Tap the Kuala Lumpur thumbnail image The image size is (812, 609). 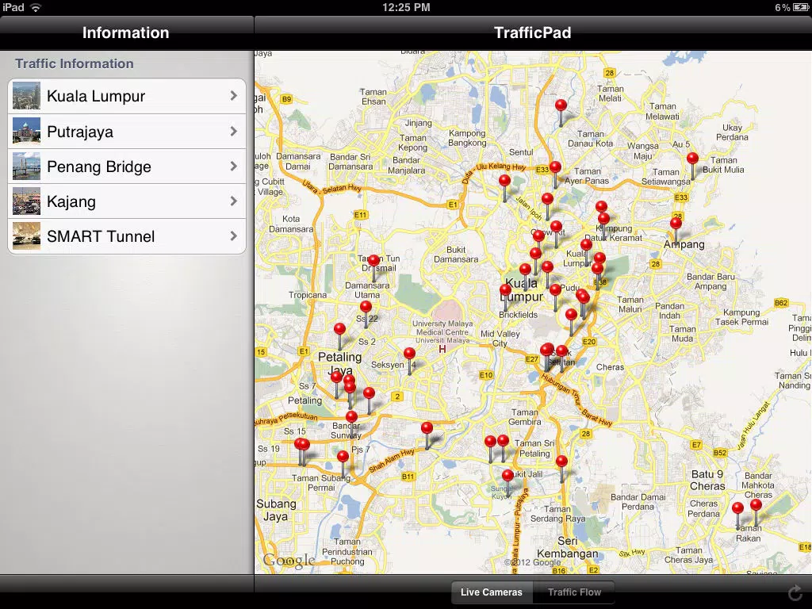[26, 96]
